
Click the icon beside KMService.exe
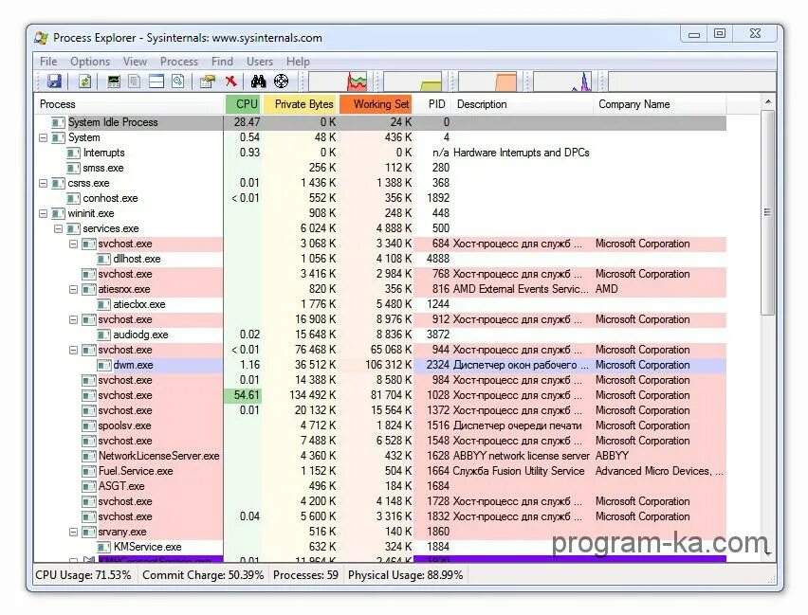[104, 547]
